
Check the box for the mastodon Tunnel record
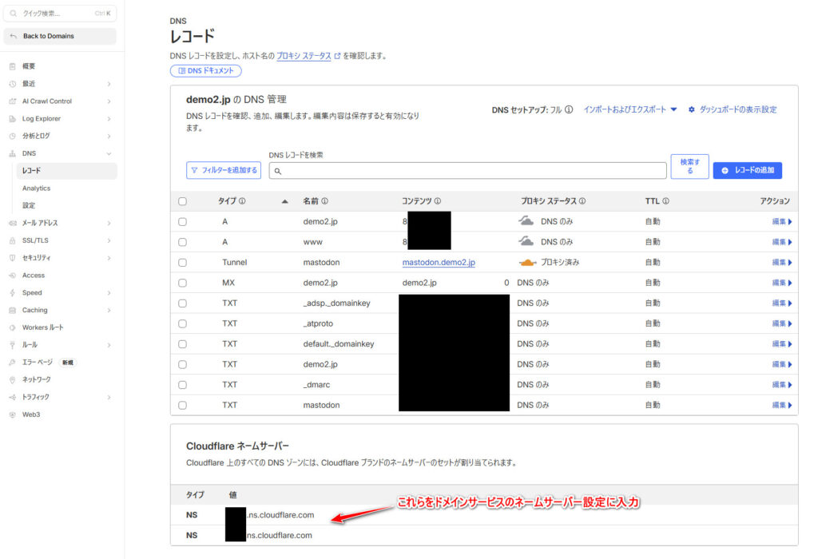click(x=183, y=262)
